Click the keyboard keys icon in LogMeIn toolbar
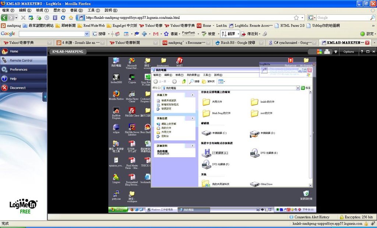Viewport: 377px width, 228px height. coord(327,52)
